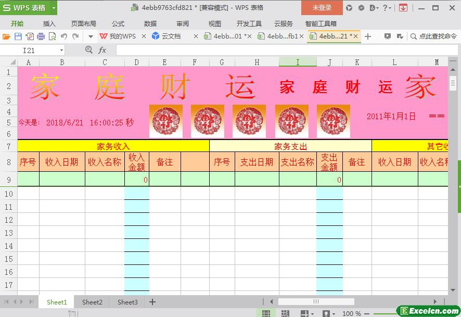
Task: Expand the WPS 表格 application menu arrow
Action: [54, 8]
